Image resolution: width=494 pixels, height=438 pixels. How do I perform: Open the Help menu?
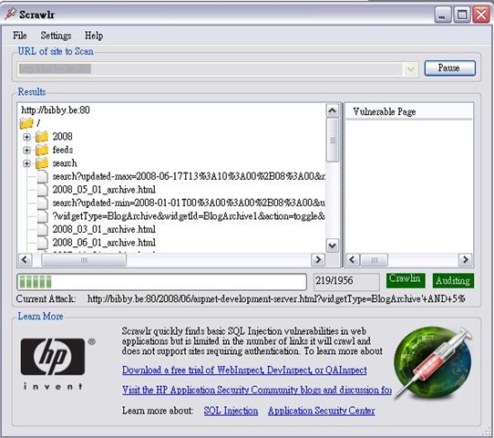[x=94, y=36]
